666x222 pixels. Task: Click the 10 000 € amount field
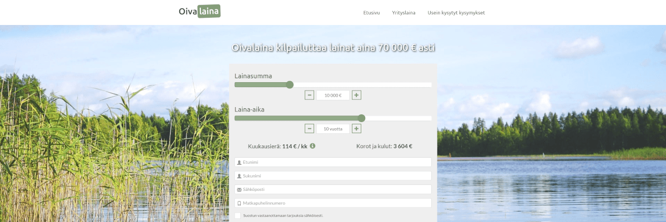(x=333, y=95)
